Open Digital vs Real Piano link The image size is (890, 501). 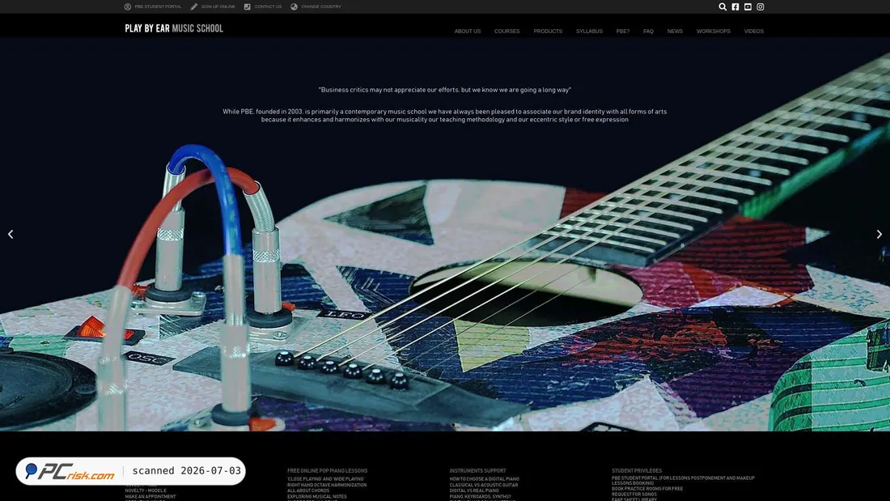click(x=474, y=490)
